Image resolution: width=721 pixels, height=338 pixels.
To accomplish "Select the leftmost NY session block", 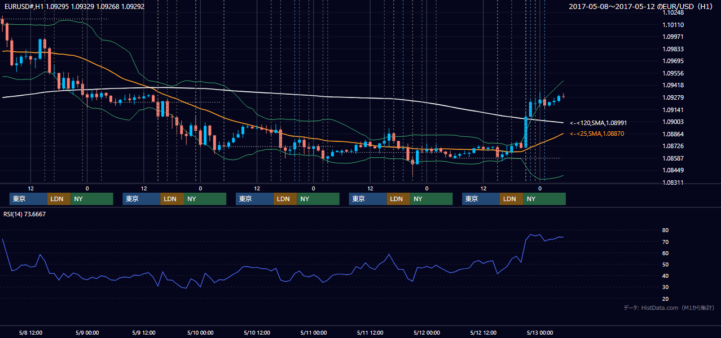I will click(91, 199).
